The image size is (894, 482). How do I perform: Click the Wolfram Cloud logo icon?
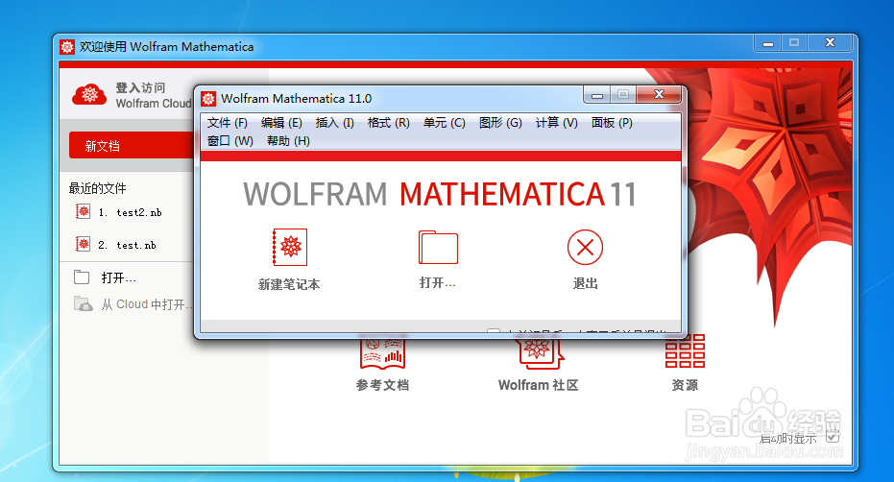point(89,95)
